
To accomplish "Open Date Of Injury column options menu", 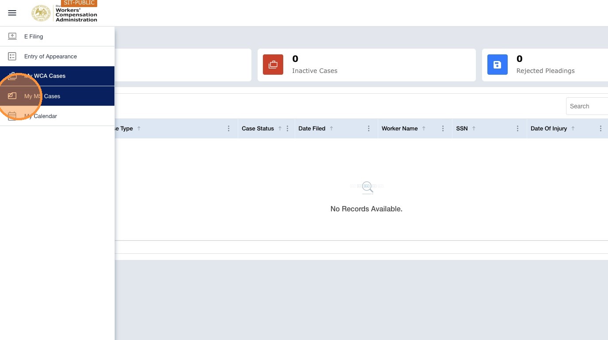I will pyautogui.click(x=600, y=128).
